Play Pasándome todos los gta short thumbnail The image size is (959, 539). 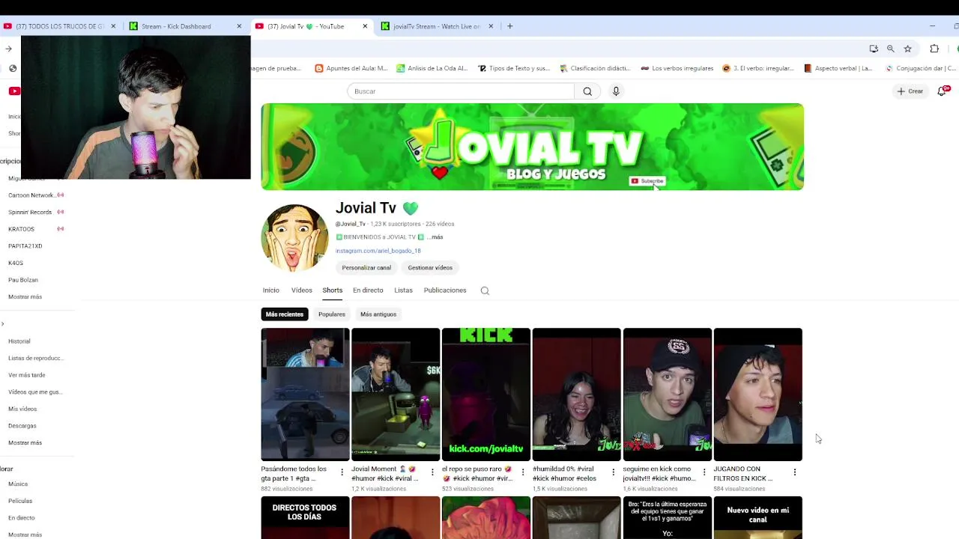(305, 395)
